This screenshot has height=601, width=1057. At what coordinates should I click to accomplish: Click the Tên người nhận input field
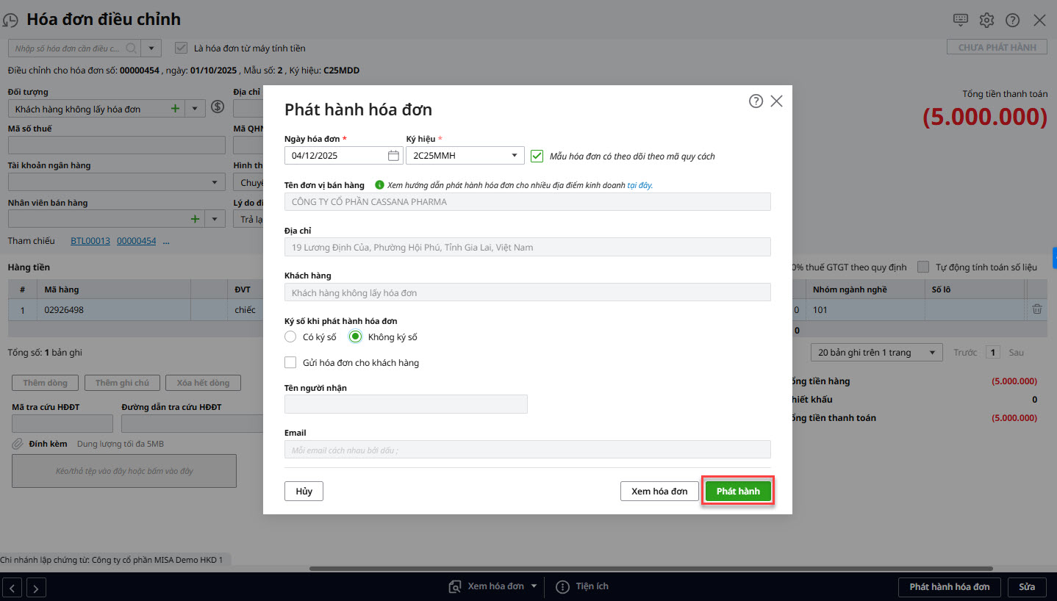pos(406,404)
